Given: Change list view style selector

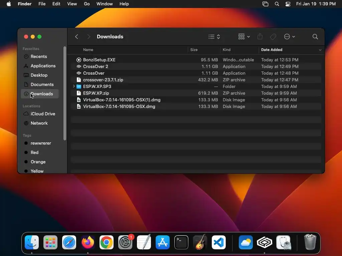Looking at the screenshot, I should tap(214, 37).
